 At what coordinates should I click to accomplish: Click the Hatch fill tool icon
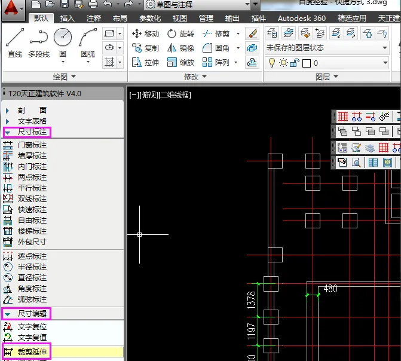(109, 62)
